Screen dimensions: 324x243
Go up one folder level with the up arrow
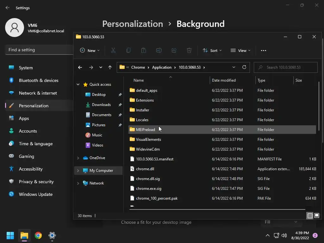tap(110, 67)
